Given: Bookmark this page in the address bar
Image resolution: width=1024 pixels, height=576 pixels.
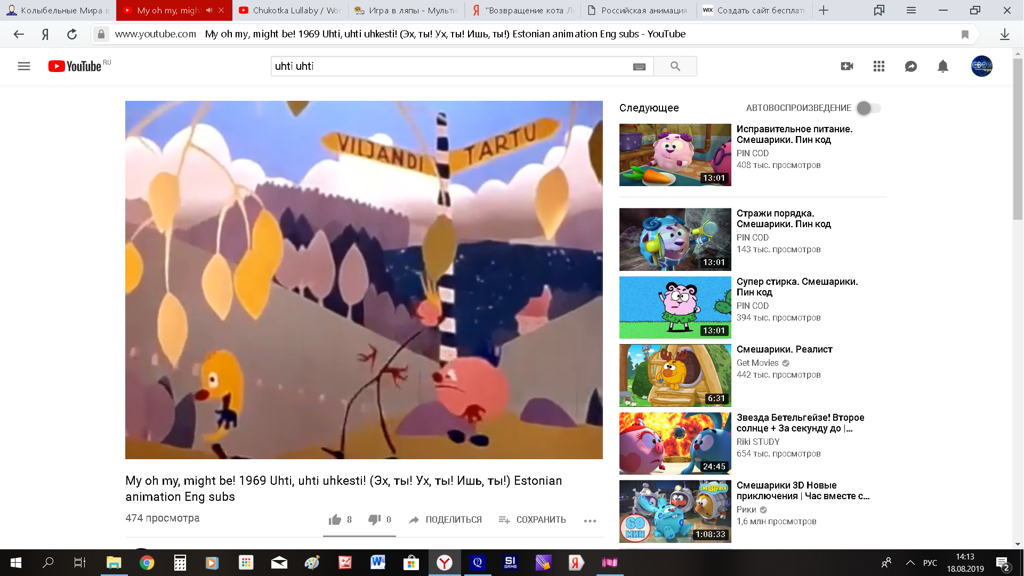Looking at the screenshot, I should [965, 34].
